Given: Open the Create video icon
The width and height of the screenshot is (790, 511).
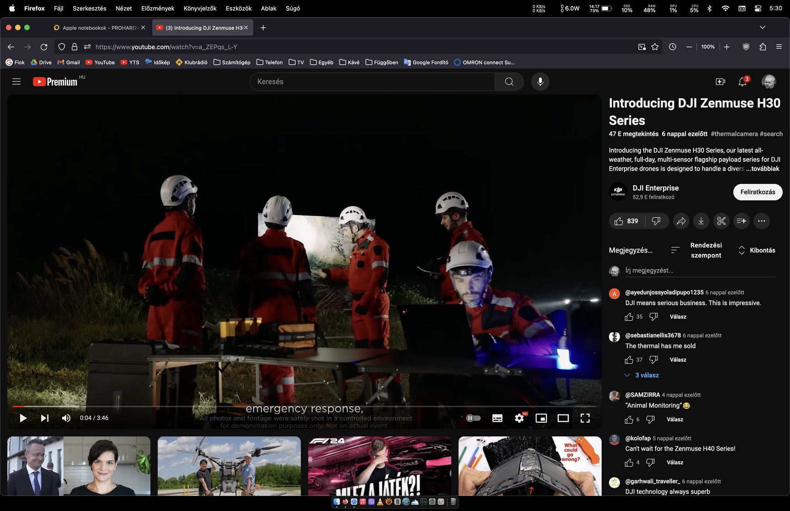Looking at the screenshot, I should pos(720,81).
